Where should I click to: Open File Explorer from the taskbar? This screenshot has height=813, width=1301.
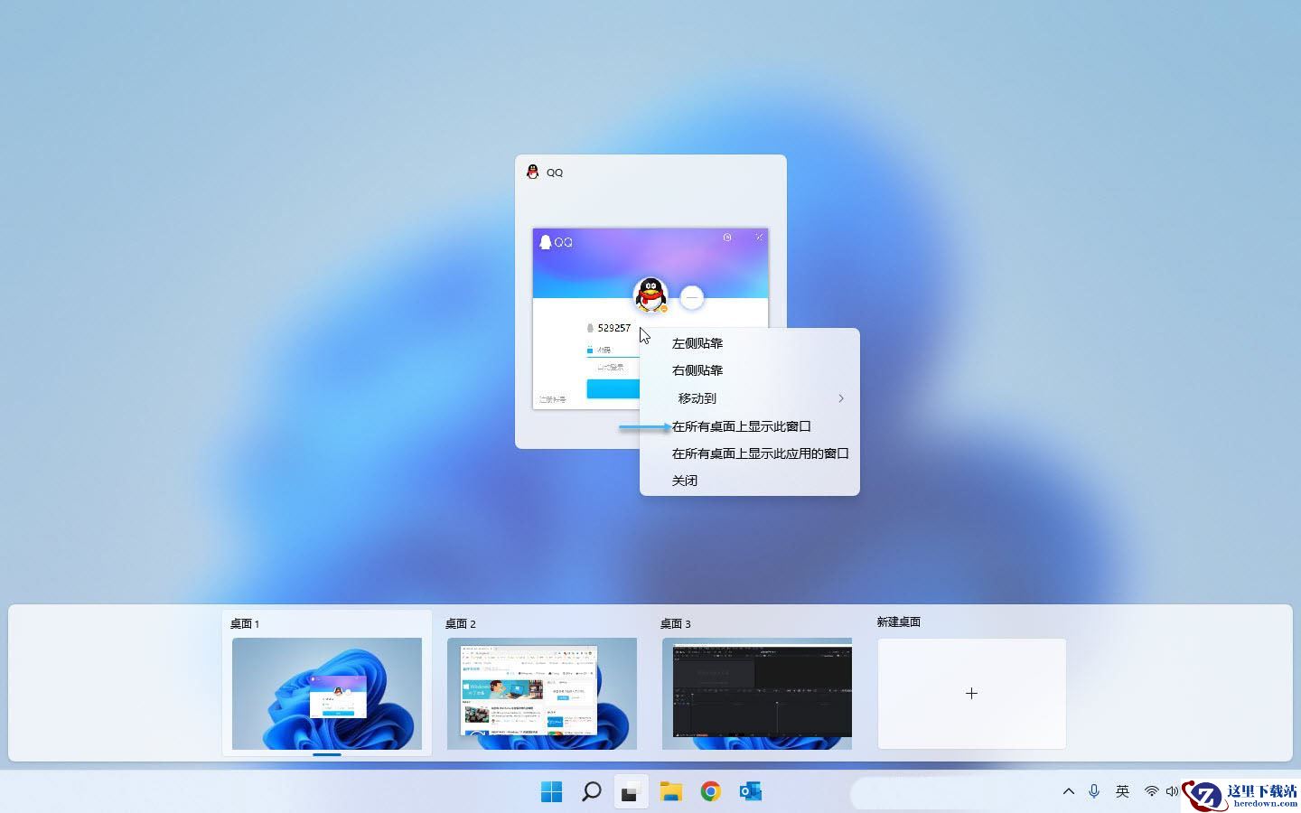coord(670,791)
